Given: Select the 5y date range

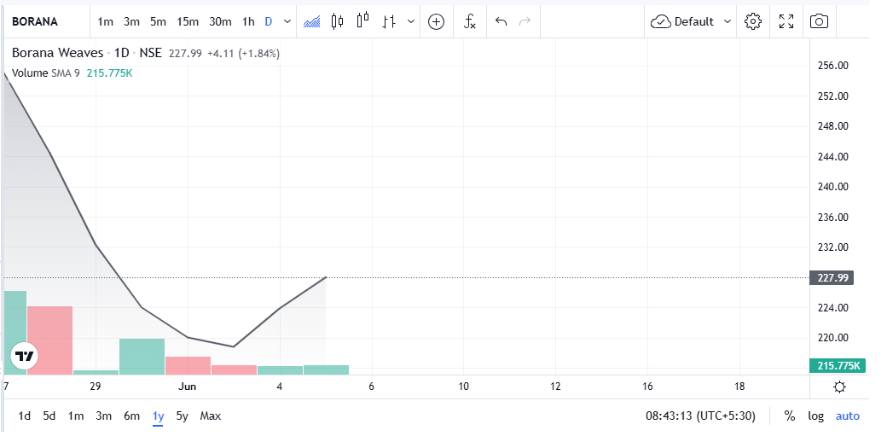Looking at the screenshot, I should pyautogui.click(x=182, y=416).
